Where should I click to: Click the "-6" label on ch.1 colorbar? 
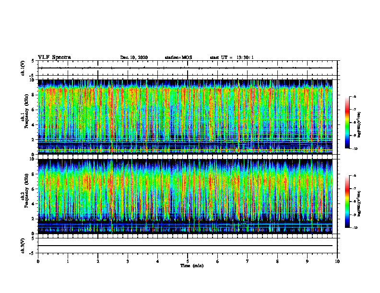coord(354,97)
